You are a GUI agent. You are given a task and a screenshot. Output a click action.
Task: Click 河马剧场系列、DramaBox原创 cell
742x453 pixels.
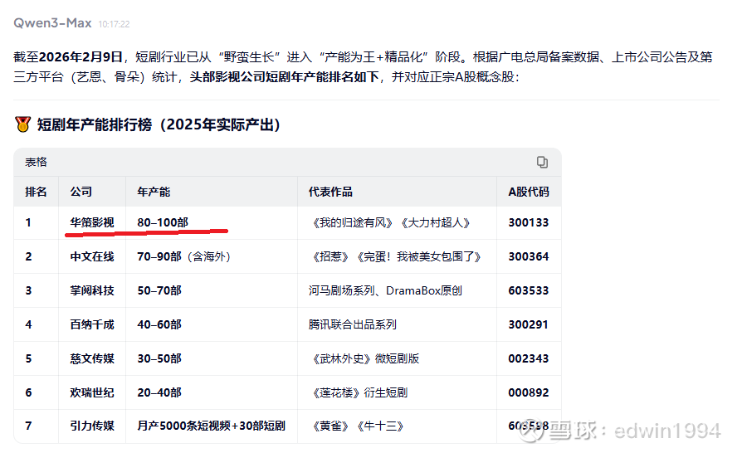point(385,290)
